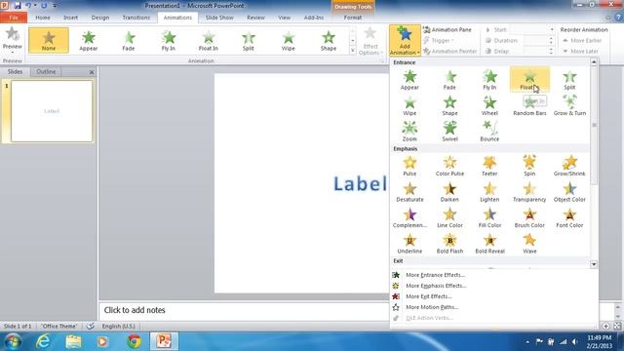Apply the Wheel entrance effect

[x=489, y=106]
